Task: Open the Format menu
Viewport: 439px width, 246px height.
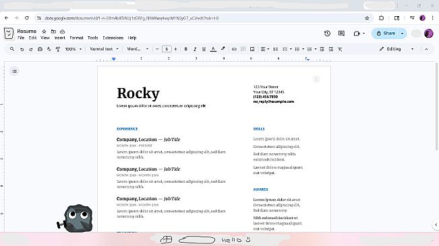Action: coord(76,38)
